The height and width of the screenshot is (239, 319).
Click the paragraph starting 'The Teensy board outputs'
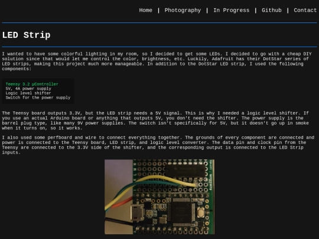[x=155, y=120]
